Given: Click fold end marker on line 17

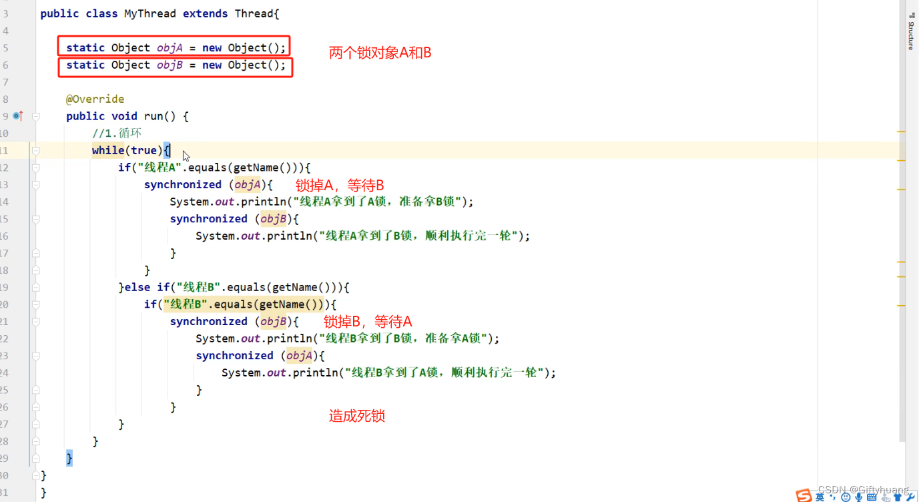Looking at the screenshot, I should pos(36,253).
